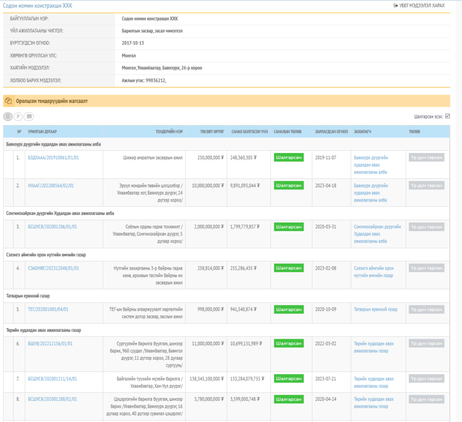Screen dimensions: 462x422
Task: Click the address Монгол, Улаанбаатар, Баянзүрх, 26-р хороо
Action: (x=162, y=68)
